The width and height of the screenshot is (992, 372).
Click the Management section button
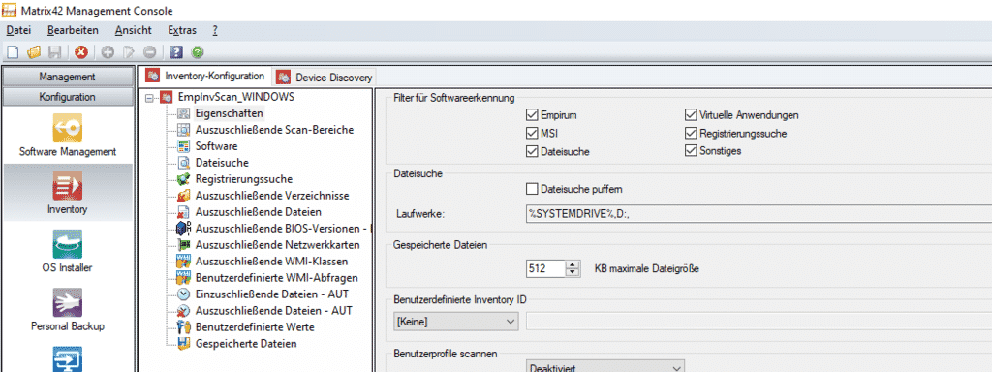pyautogui.click(x=68, y=77)
